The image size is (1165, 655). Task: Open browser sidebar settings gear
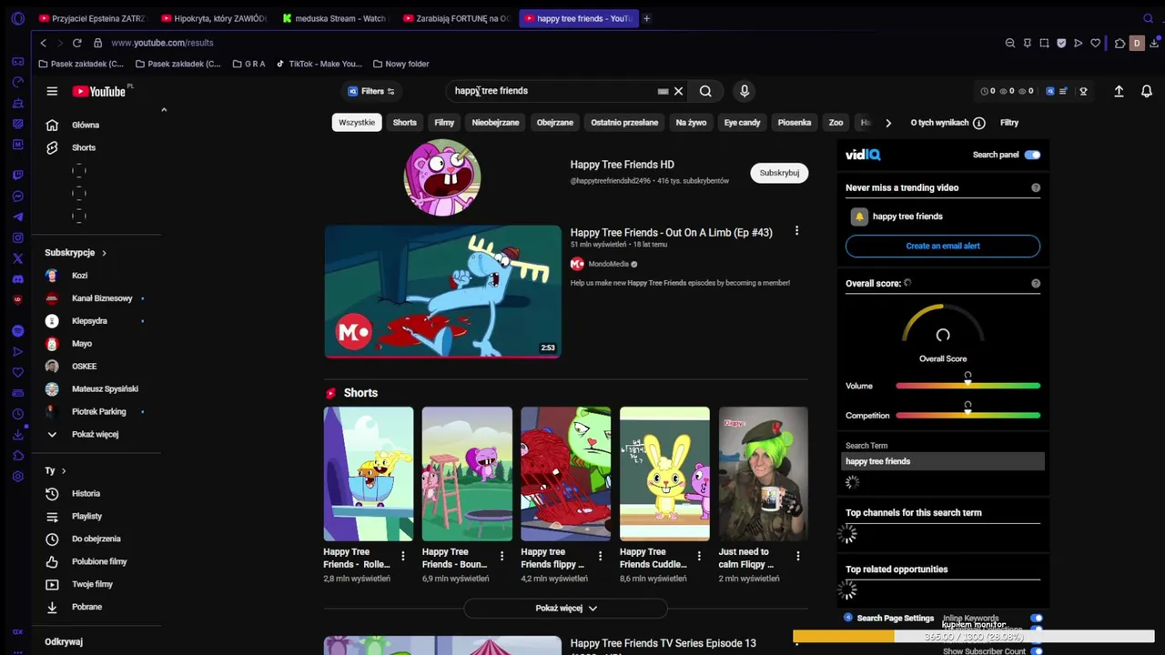(x=17, y=477)
